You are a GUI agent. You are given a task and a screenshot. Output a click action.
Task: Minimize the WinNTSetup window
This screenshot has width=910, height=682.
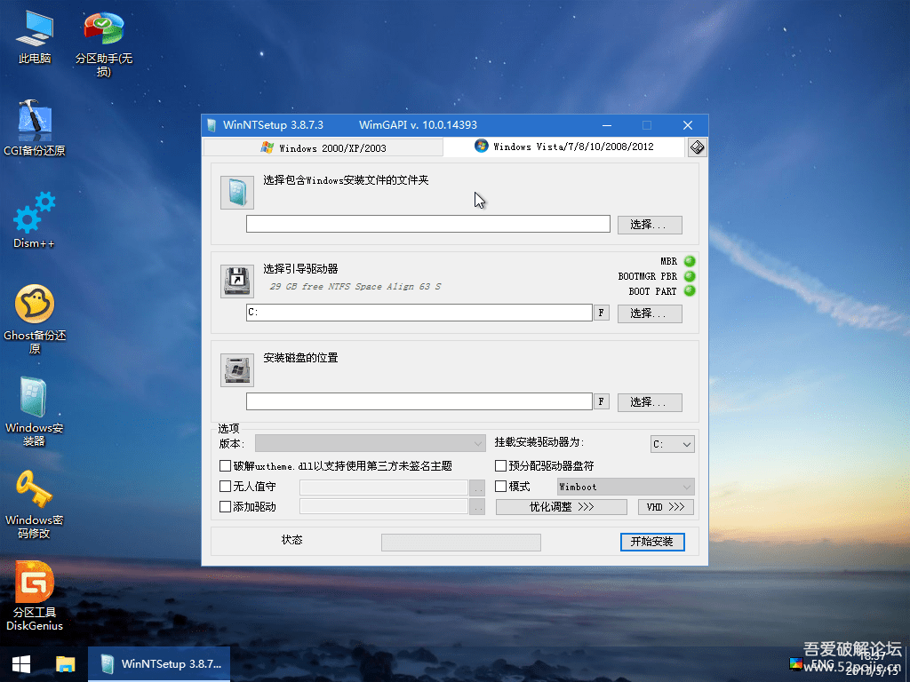coord(607,125)
